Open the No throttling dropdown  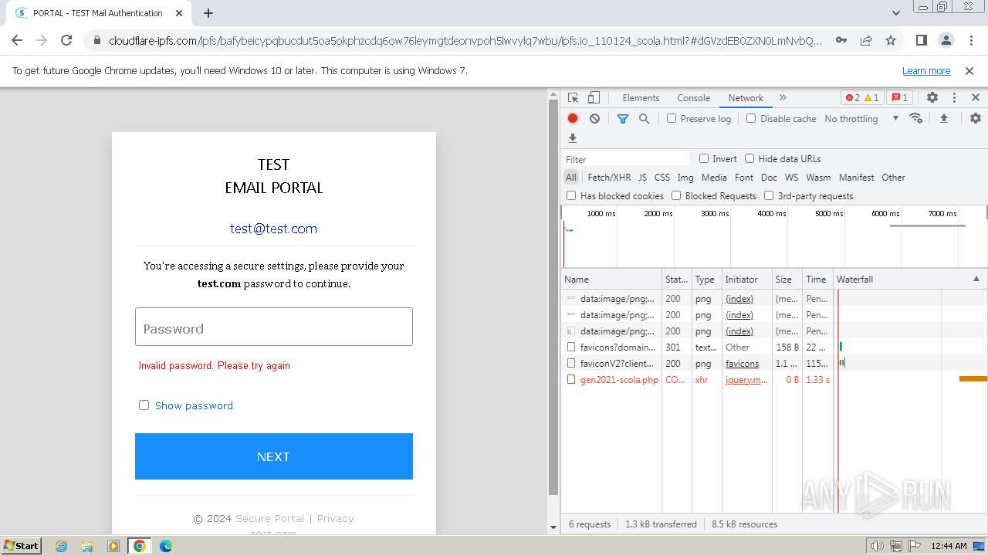point(861,118)
